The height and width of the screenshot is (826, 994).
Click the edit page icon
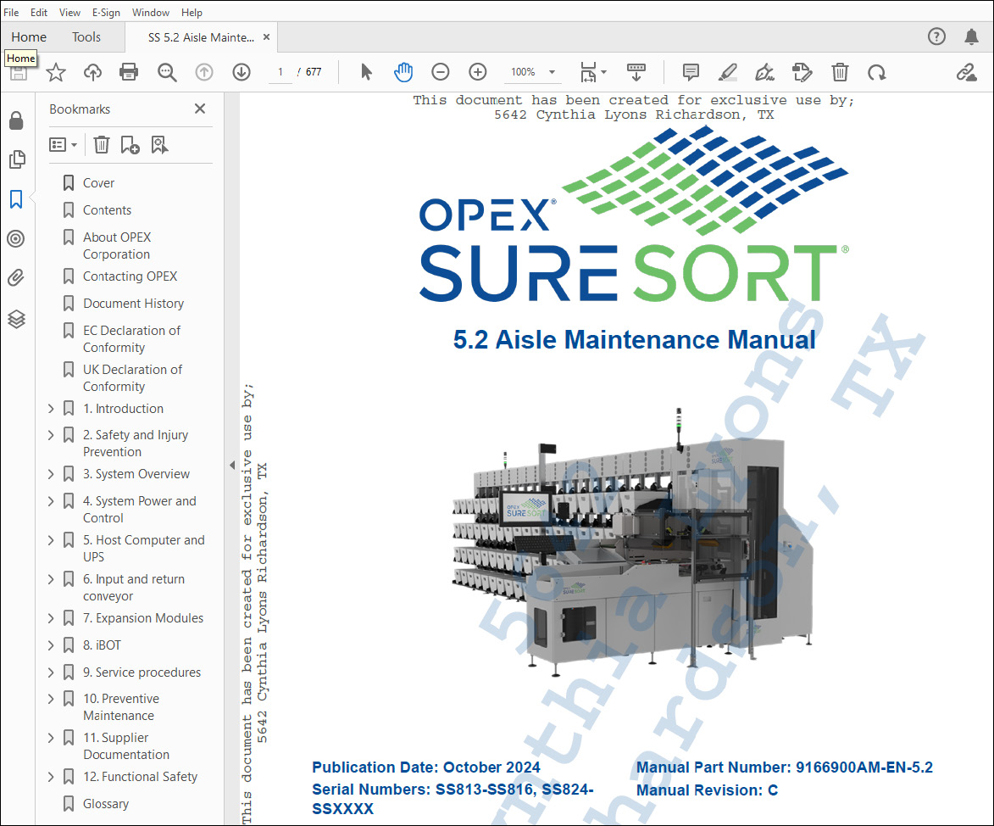(x=802, y=72)
